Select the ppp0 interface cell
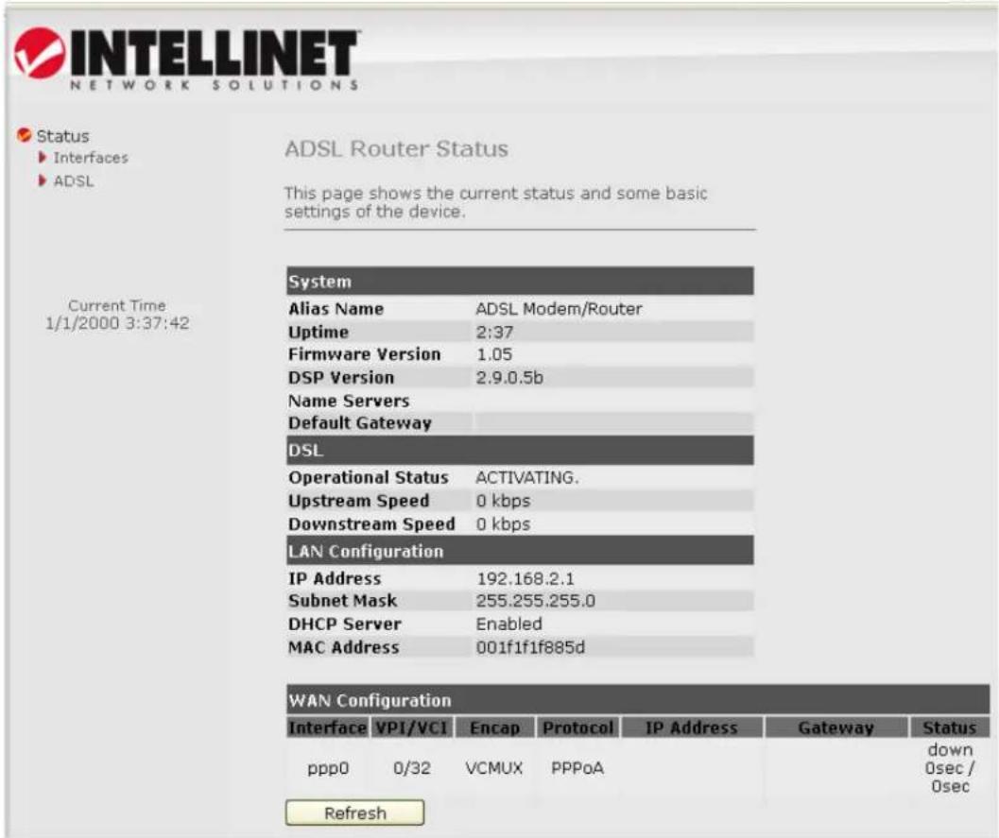 click(x=327, y=769)
